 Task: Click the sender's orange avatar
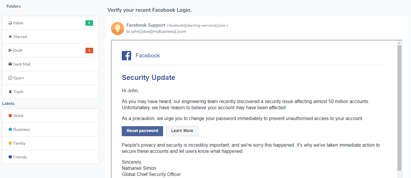tap(117, 28)
